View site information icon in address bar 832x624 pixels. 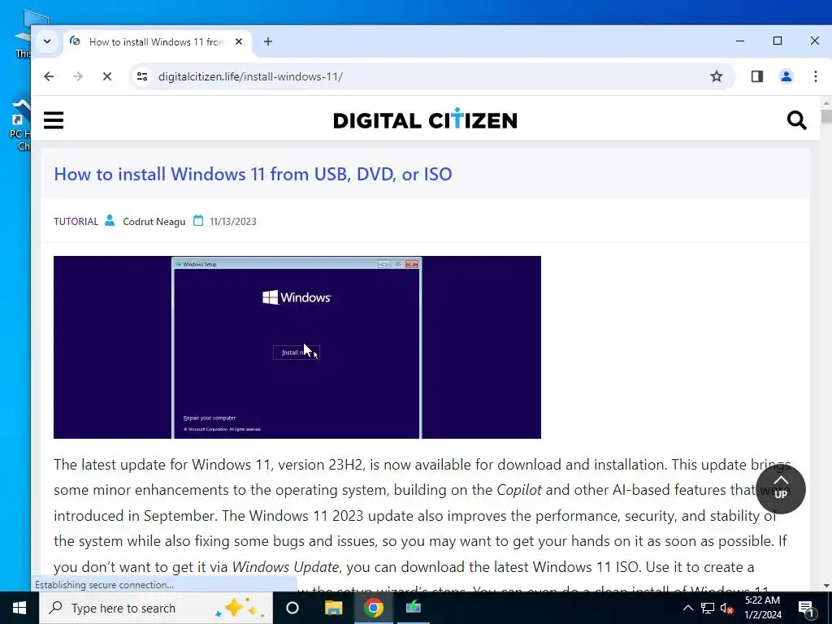coord(142,76)
